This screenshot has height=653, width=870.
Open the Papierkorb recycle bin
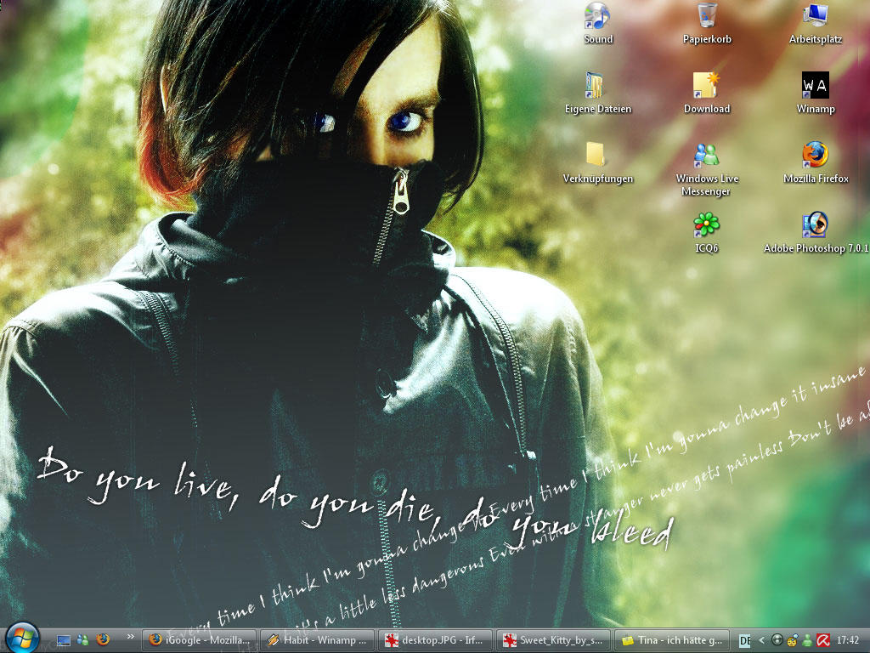707,23
